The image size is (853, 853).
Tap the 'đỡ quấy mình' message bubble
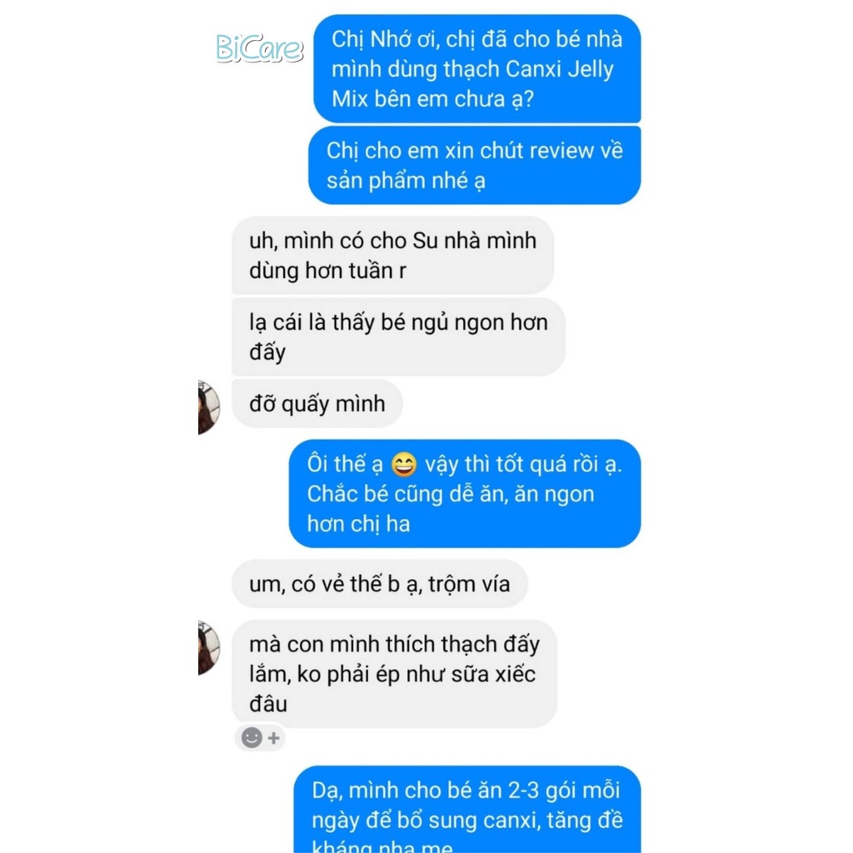pos(317,403)
